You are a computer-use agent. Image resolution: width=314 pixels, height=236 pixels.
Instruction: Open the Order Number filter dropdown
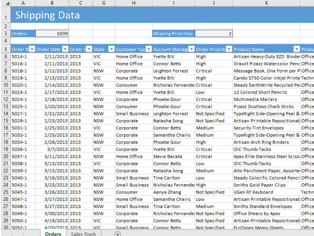pyautogui.click(x=32, y=49)
